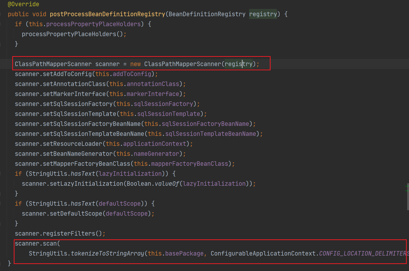Click the @Override annotation
409x271 pixels.
tap(23, 4)
